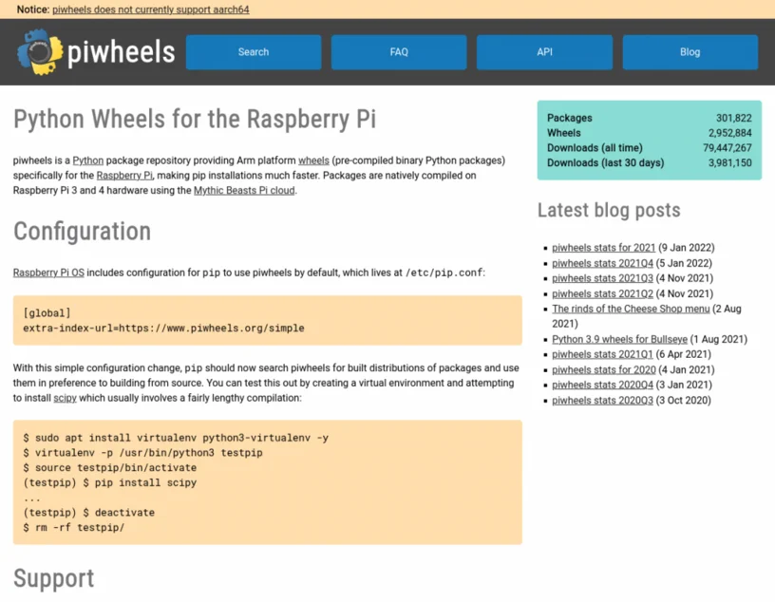Screen dimensions: 775x602
Task: Open the piwheels stats 2020Q3 post
Action: [x=602, y=401]
